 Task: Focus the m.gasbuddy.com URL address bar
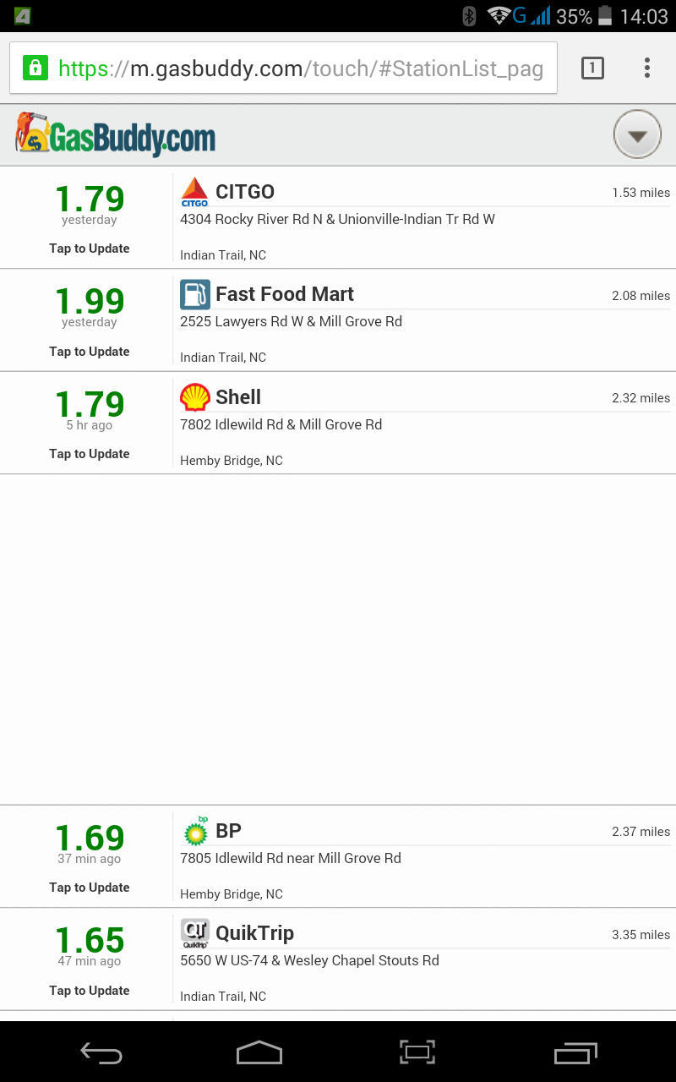[300, 68]
